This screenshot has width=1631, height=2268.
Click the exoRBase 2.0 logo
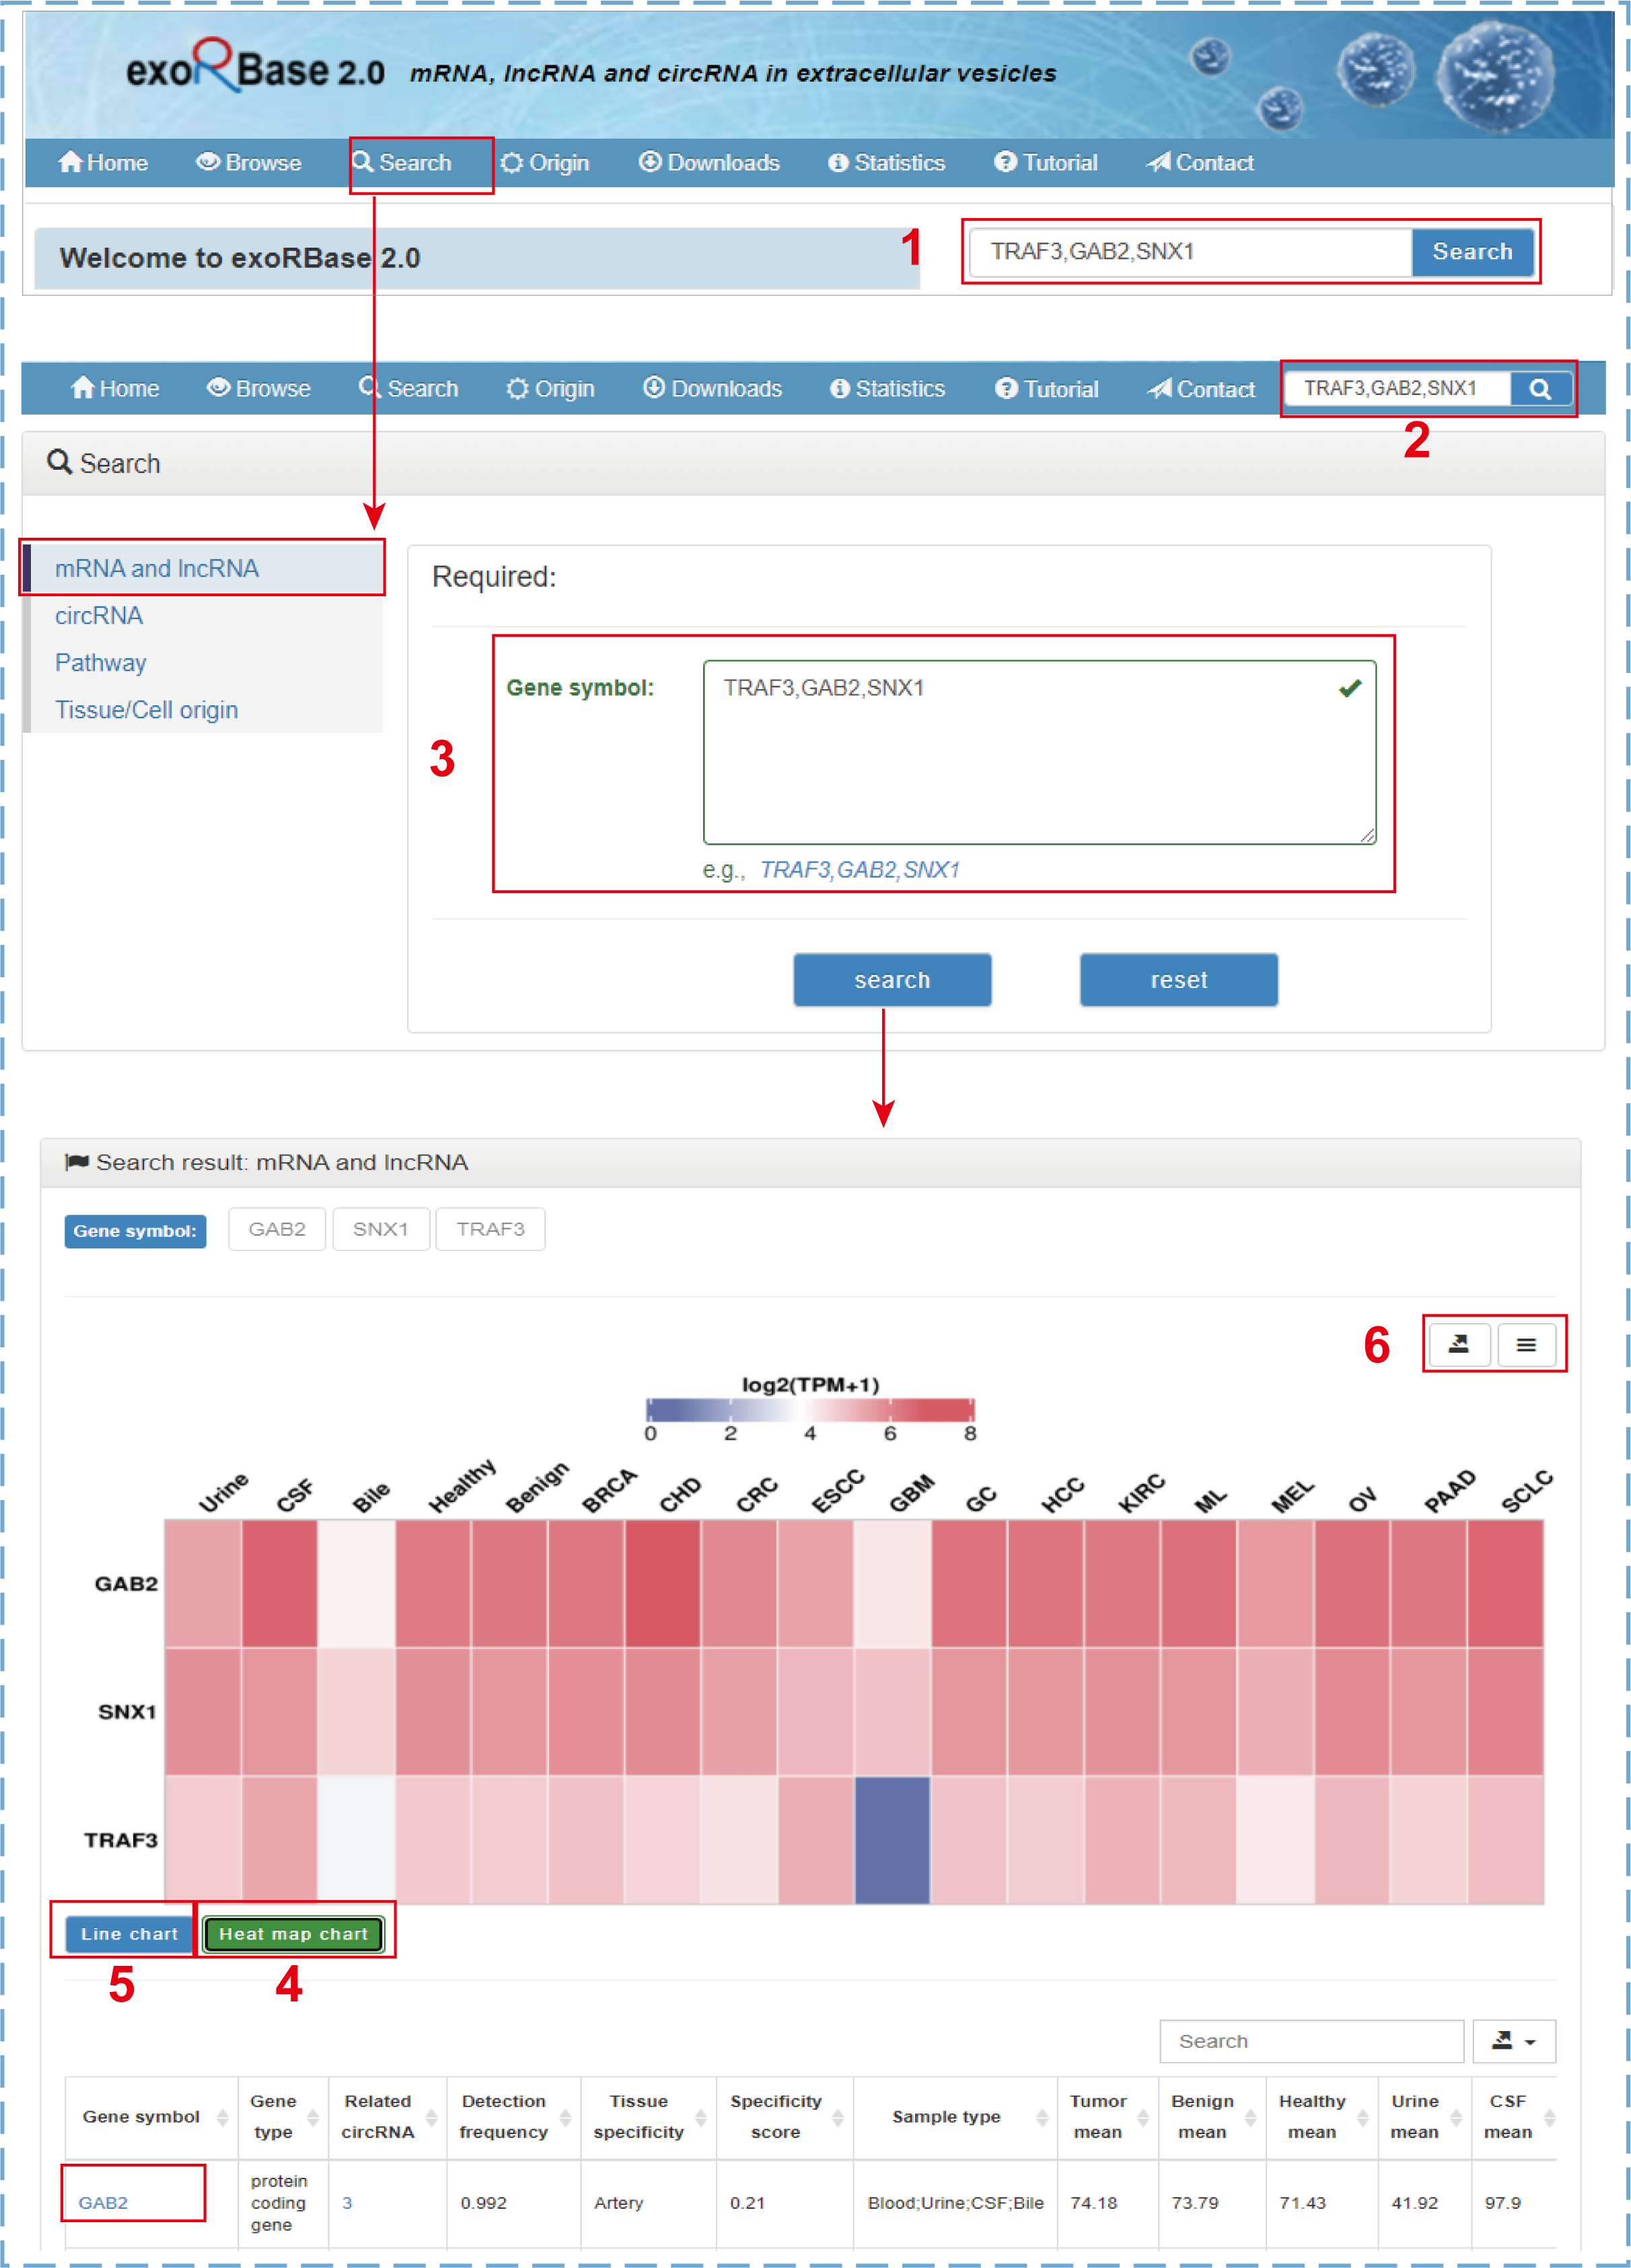(x=255, y=68)
